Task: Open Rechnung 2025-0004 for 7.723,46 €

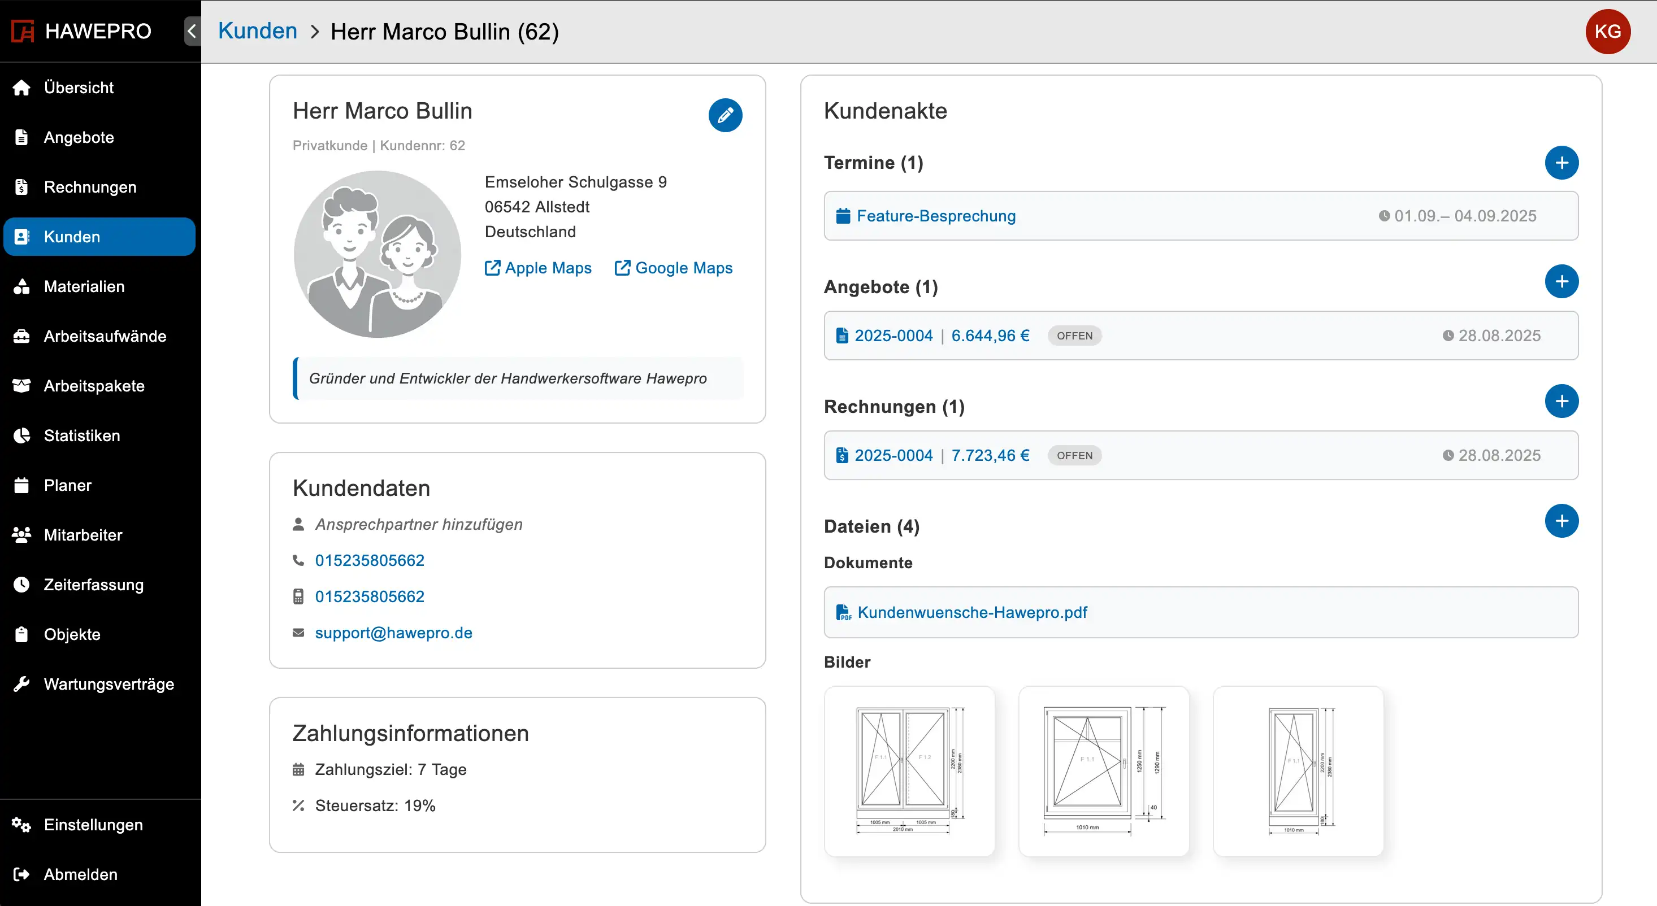Action: click(1201, 455)
